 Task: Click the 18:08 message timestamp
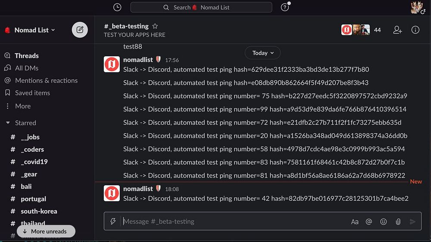tap(172, 189)
